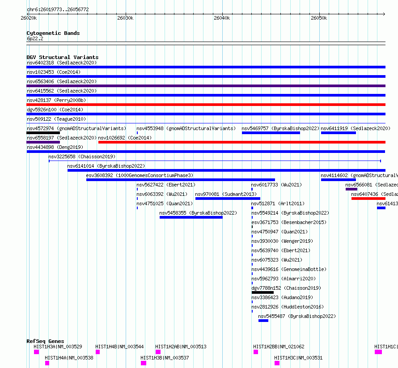Select the nsv4114602 gnomAD variant label
This screenshot has height=368, width=398.
point(359,175)
